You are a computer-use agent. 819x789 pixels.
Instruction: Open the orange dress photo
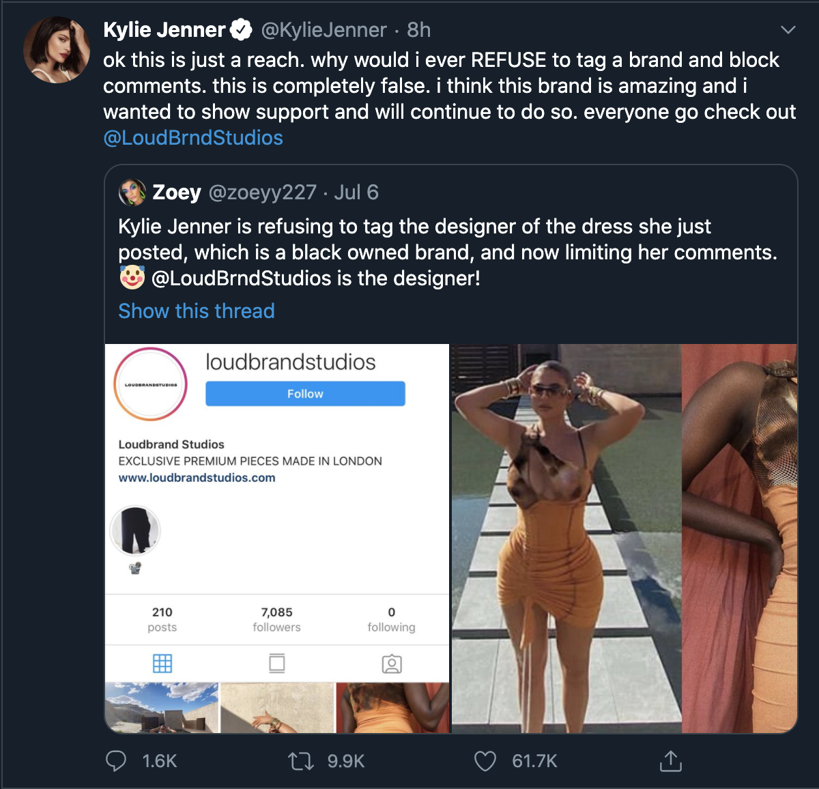566,539
